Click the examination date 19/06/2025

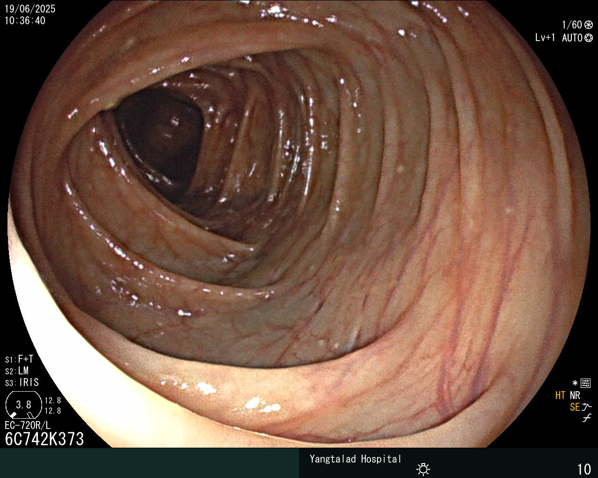point(30,9)
